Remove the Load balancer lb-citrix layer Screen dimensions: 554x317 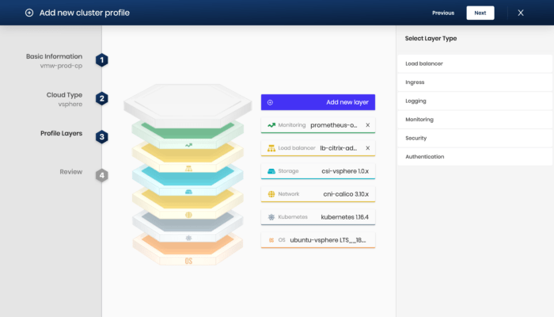[368, 148]
